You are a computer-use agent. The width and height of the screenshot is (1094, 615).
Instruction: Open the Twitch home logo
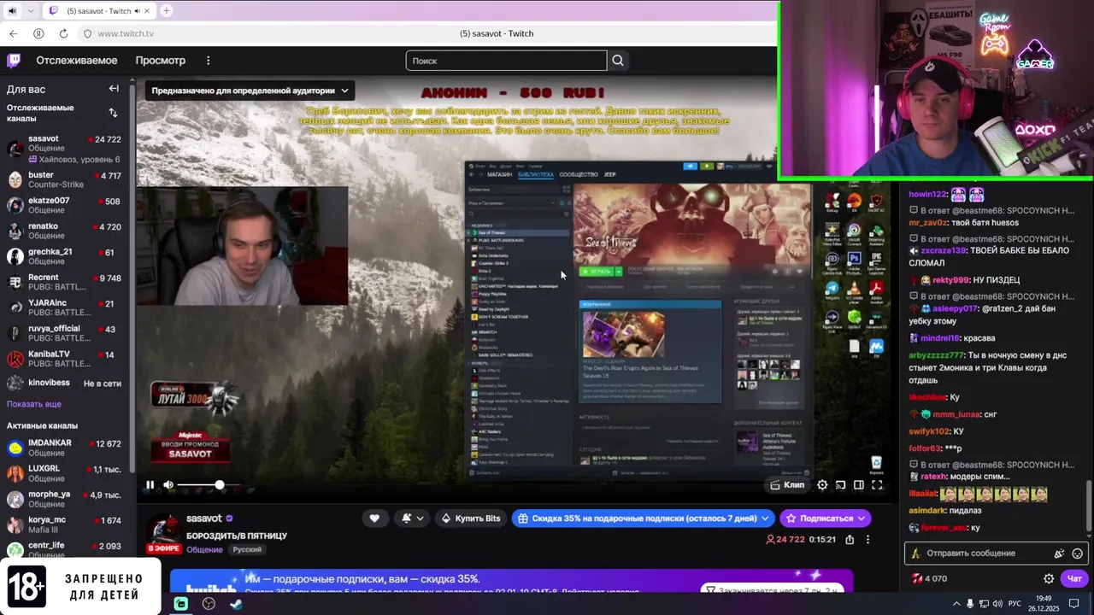(x=14, y=61)
